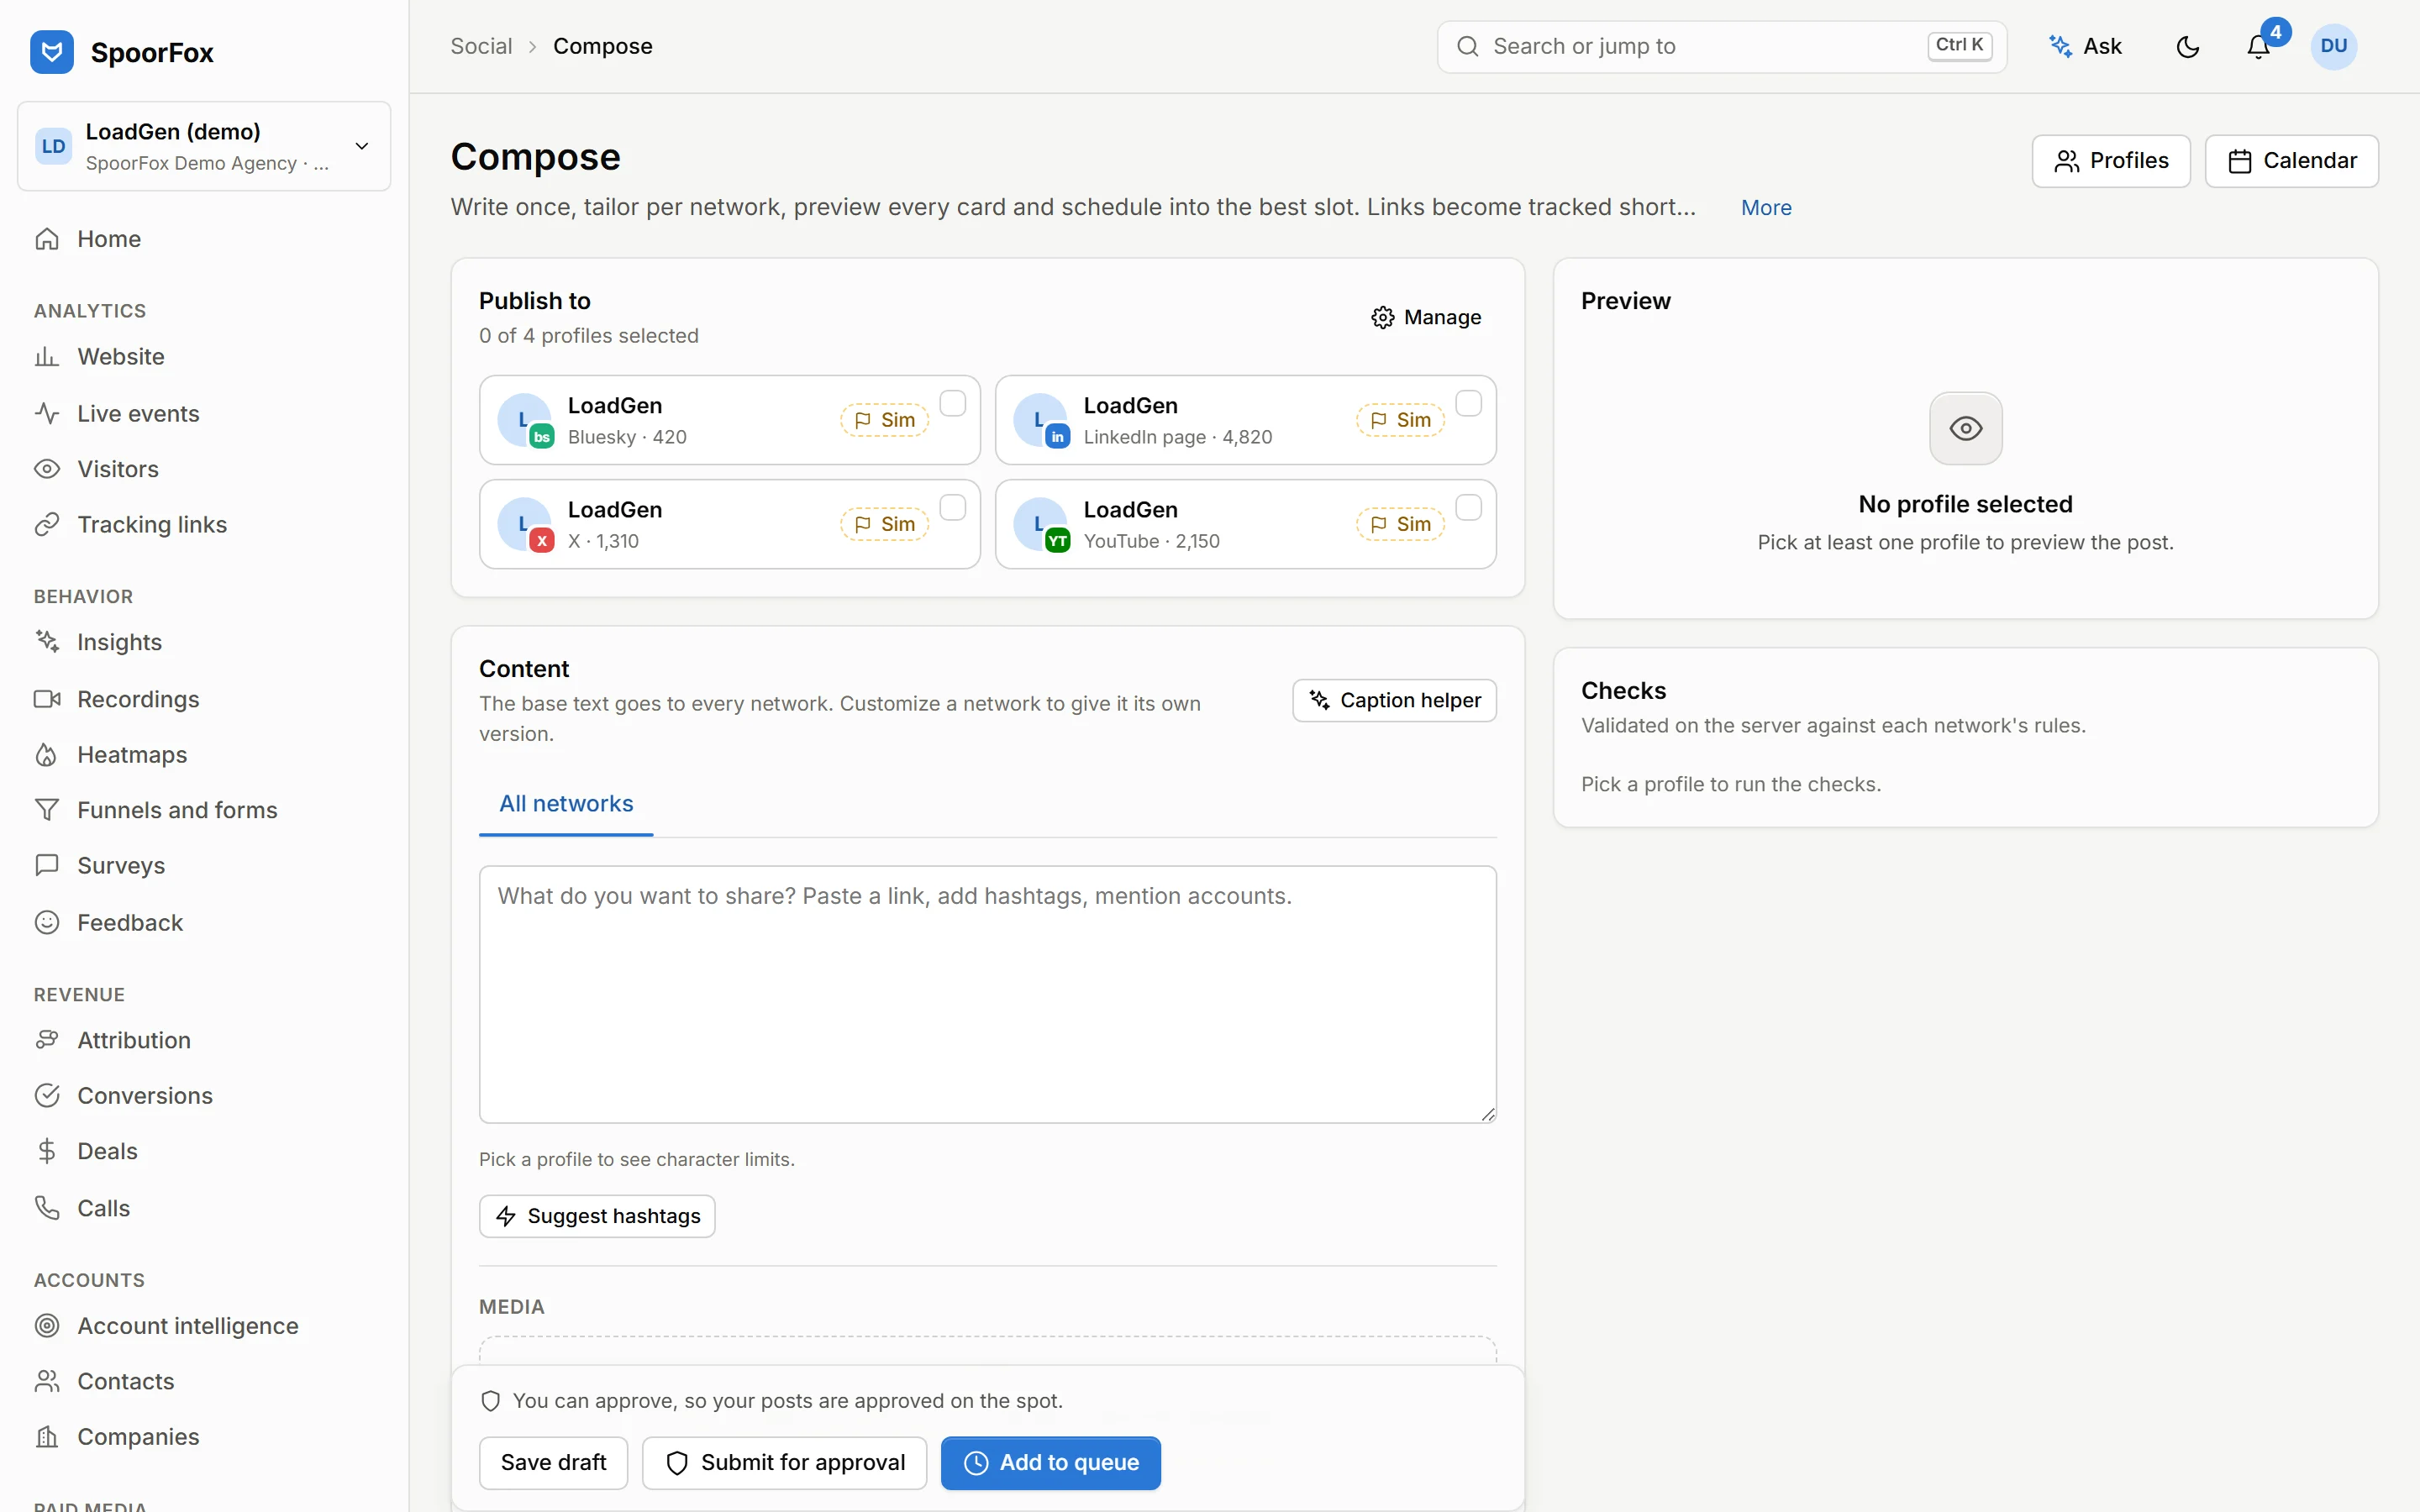Image resolution: width=2420 pixels, height=1512 pixels.
Task: Open Calendar button
Action: point(2292,161)
